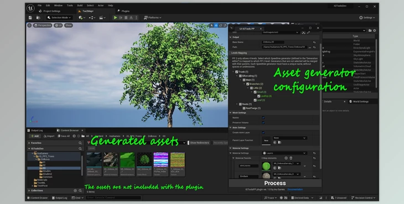Toggle the Little level checkbox
The width and height of the screenshot is (404, 204).
(251, 88)
